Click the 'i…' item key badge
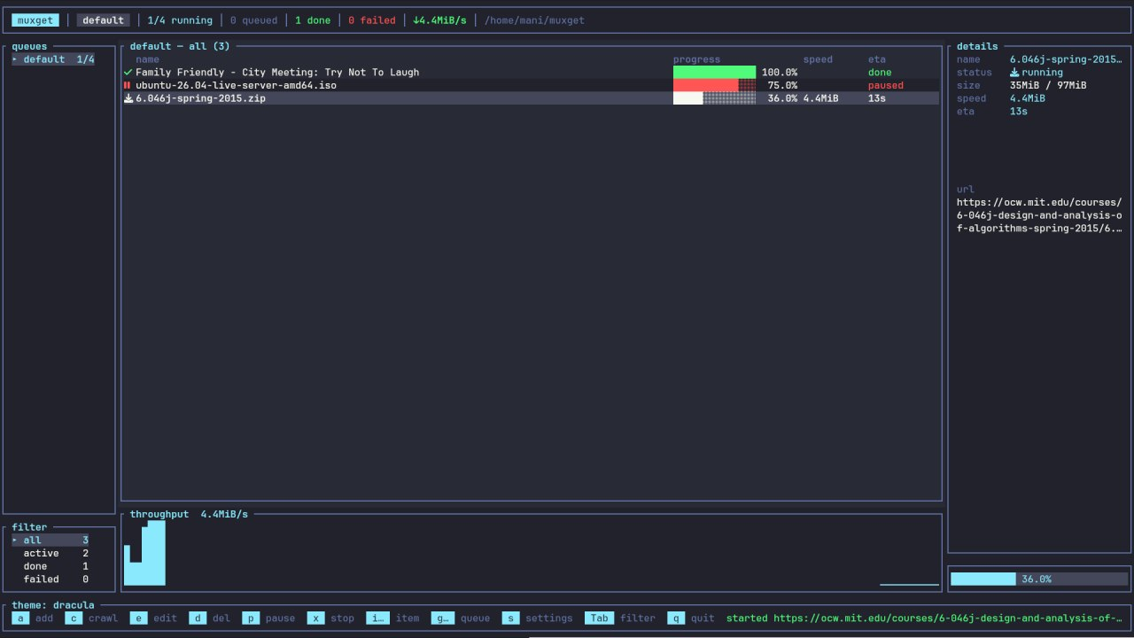This screenshot has width=1134, height=638. pyautogui.click(x=377, y=619)
